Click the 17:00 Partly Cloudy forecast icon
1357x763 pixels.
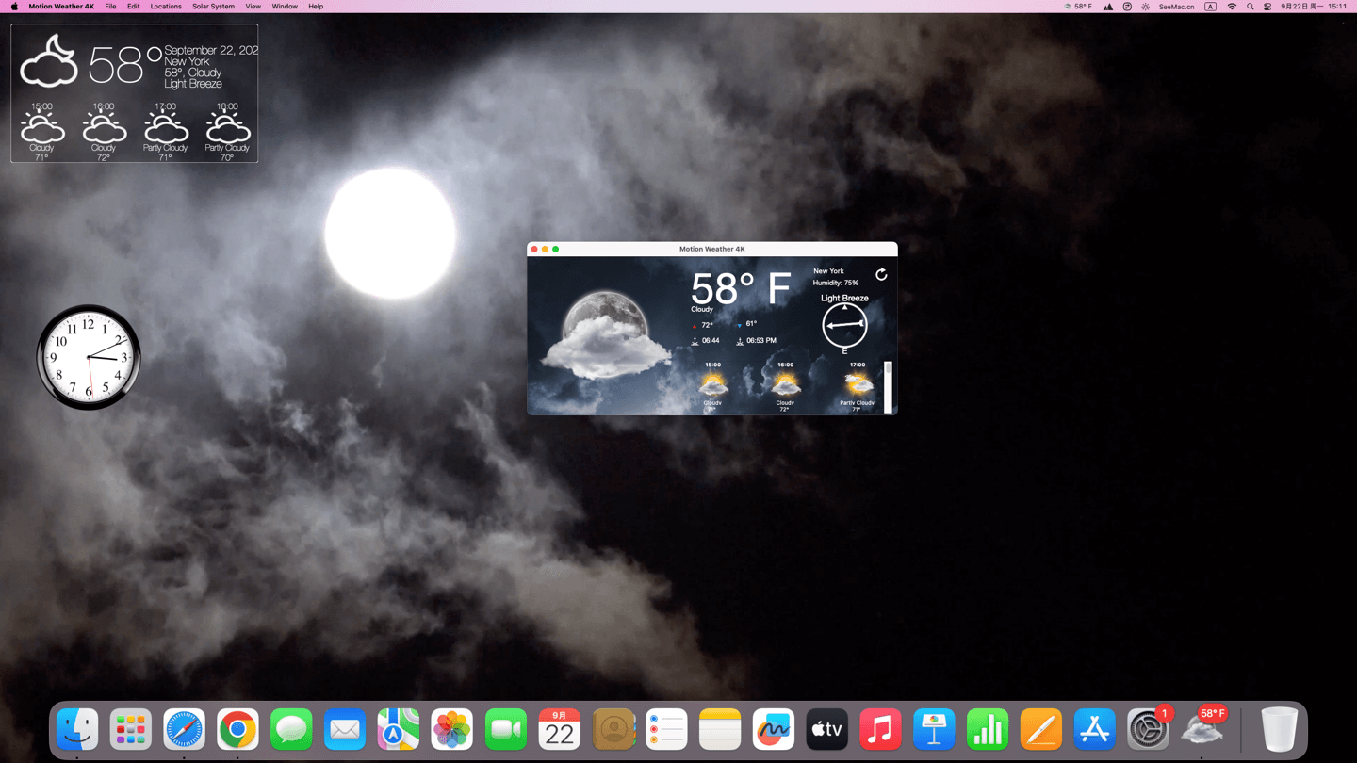coord(857,384)
